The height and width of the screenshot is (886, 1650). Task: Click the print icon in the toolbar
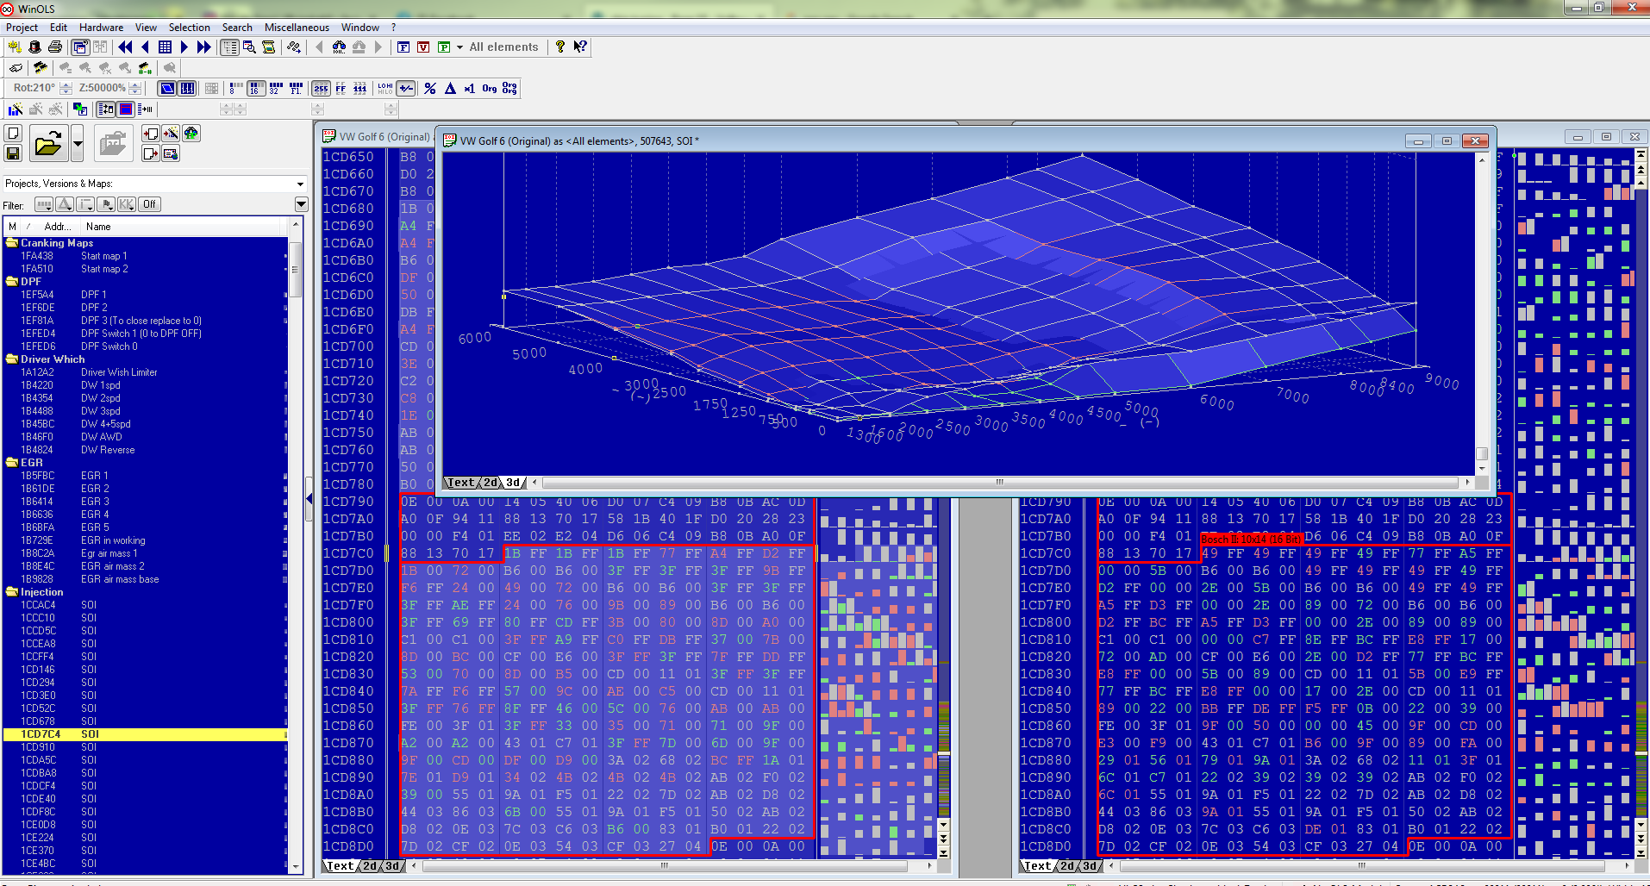coord(55,47)
